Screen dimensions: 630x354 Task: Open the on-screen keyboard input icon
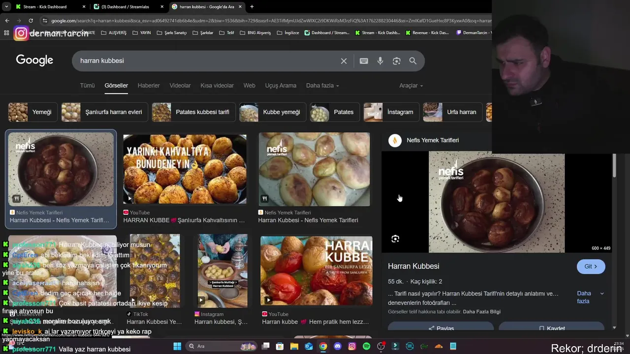tap(364, 61)
